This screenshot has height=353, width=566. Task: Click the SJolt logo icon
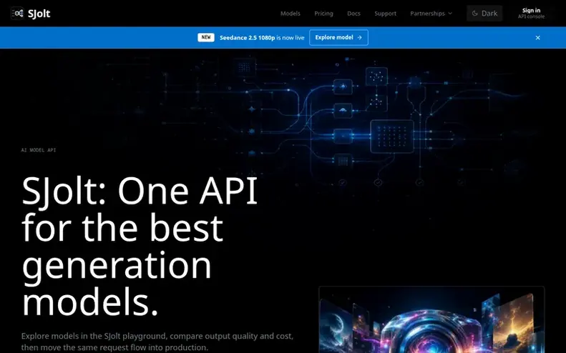(17, 14)
